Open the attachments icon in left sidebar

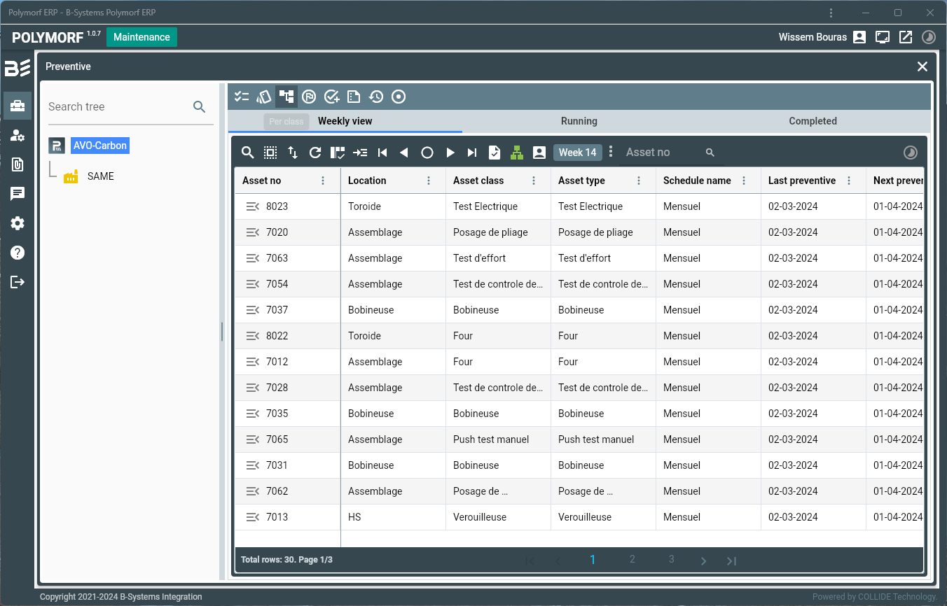coord(18,164)
